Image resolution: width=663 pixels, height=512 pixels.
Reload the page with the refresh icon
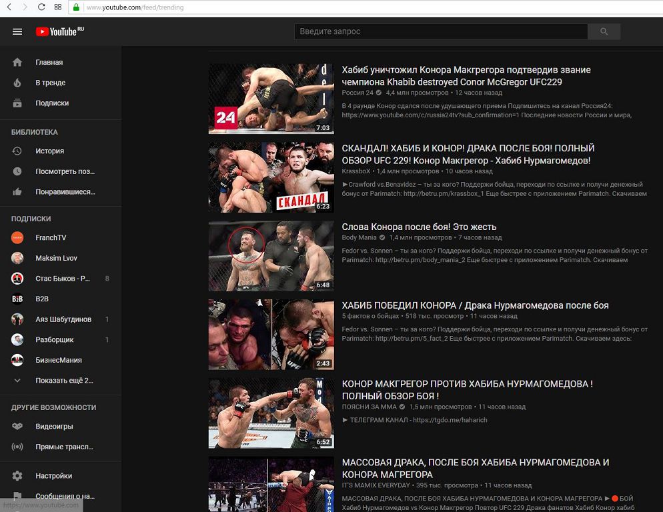(x=41, y=7)
